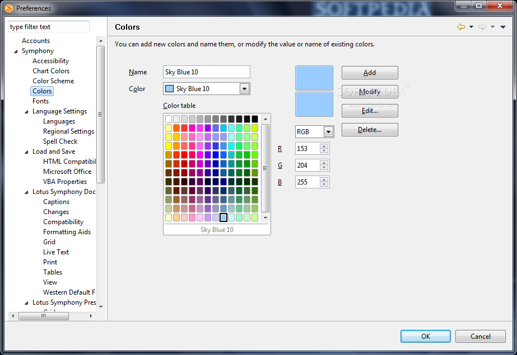Click color table scroll up arrow

point(266,119)
